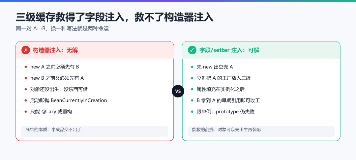Viewport: 356px width, 160px height.
Task: Select the bullet new A 之前必须先有 B
Action: 55,67
